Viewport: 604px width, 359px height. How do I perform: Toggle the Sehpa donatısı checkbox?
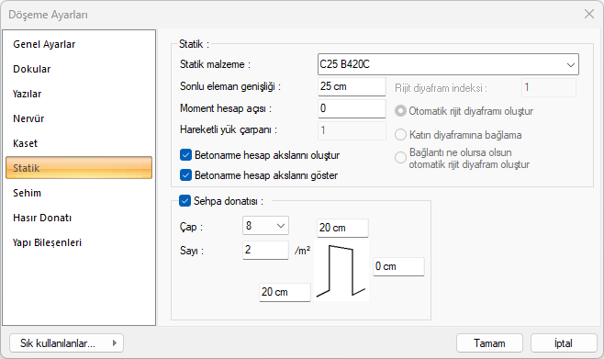click(185, 201)
